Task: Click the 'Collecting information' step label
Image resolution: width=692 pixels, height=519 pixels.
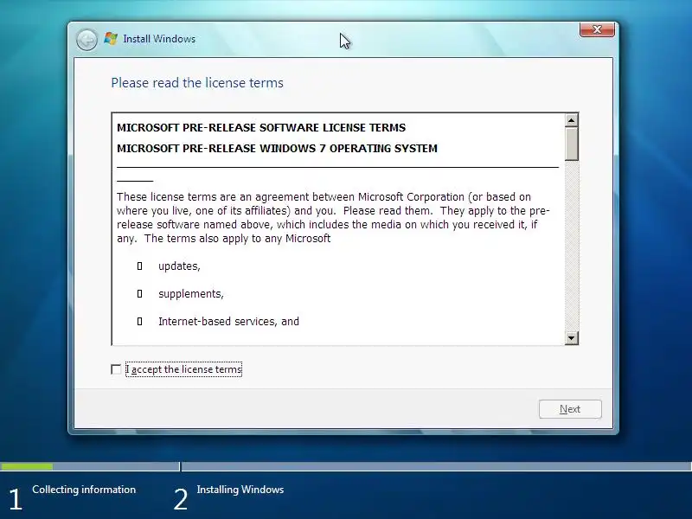Action: pyautogui.click(x=84, y=490)
